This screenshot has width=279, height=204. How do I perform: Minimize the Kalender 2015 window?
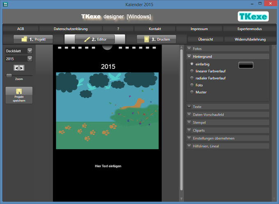click(252, 4)
